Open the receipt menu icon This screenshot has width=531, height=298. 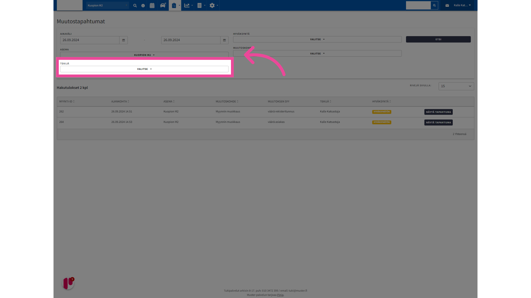pos(201,5)
